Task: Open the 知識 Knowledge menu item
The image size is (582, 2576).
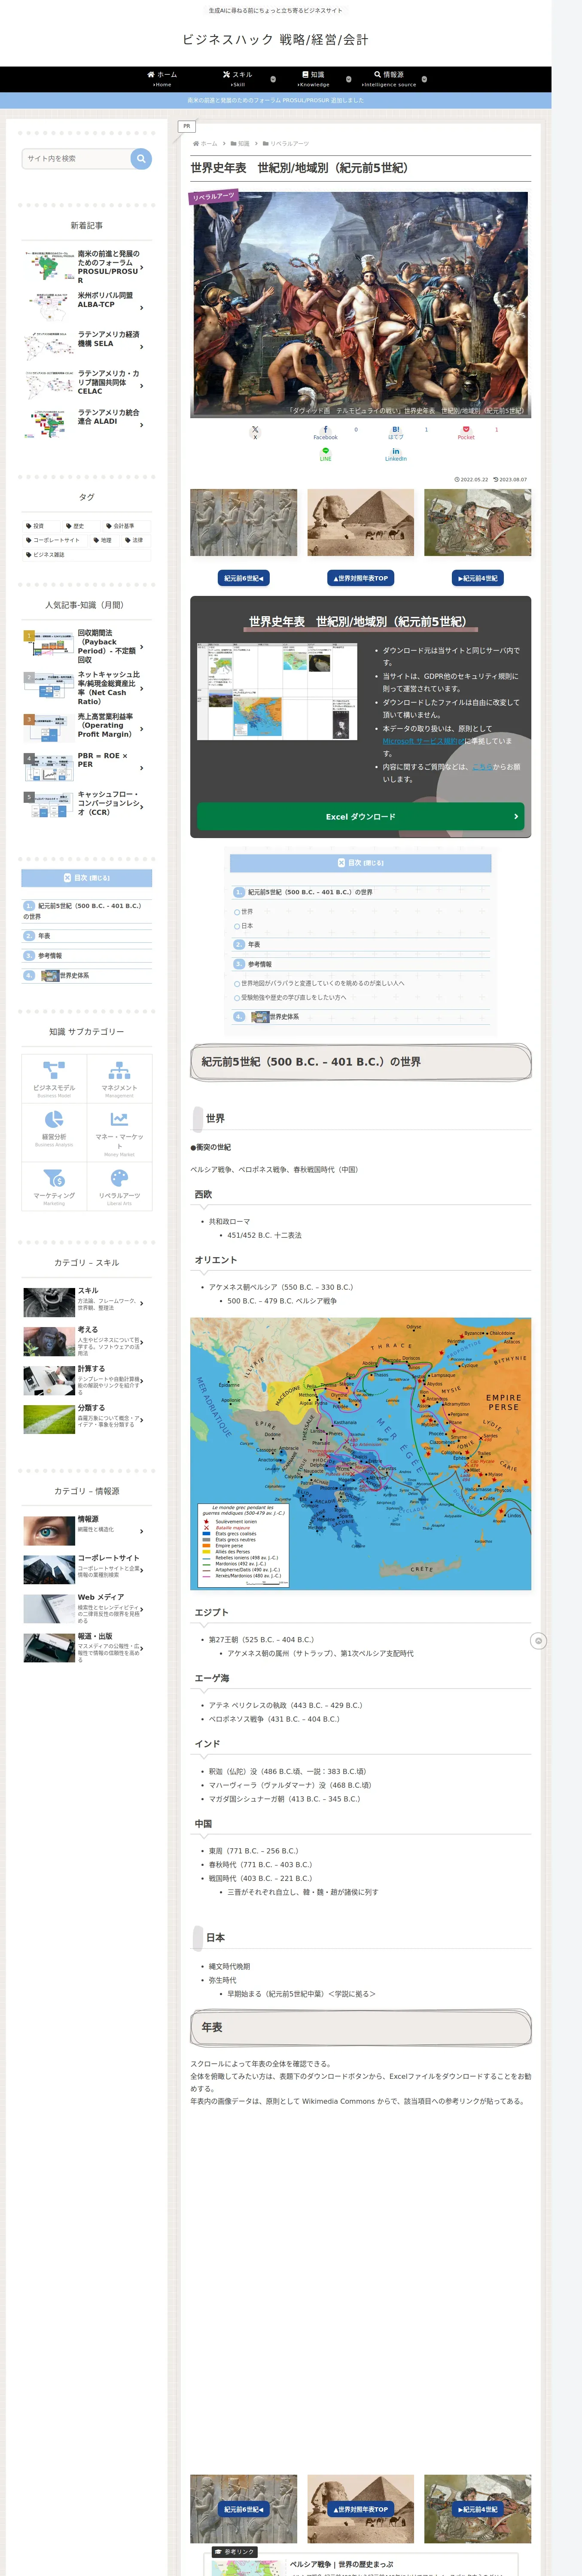Action: [313, 79]
